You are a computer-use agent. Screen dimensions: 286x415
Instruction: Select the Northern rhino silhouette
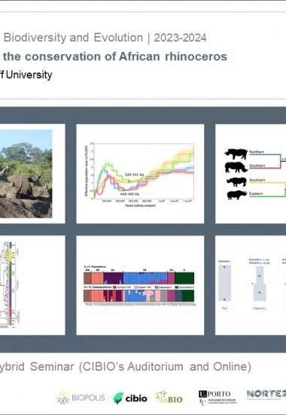(236, 153)
